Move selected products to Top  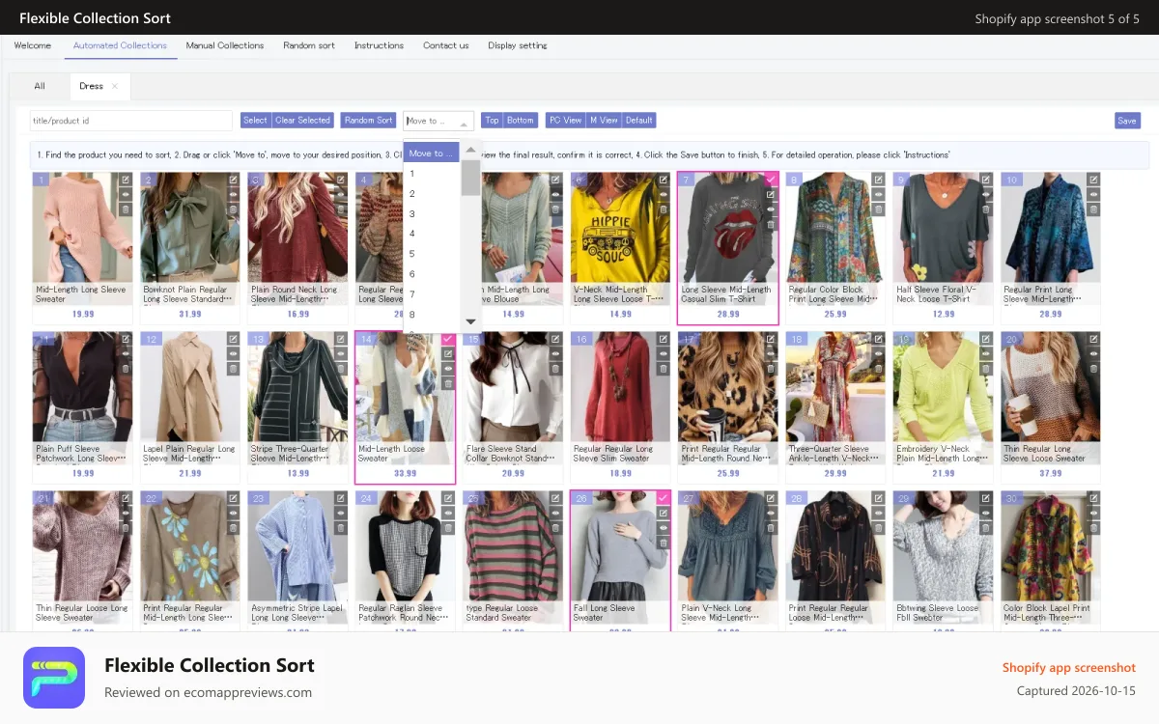click(x=492, y=121)
